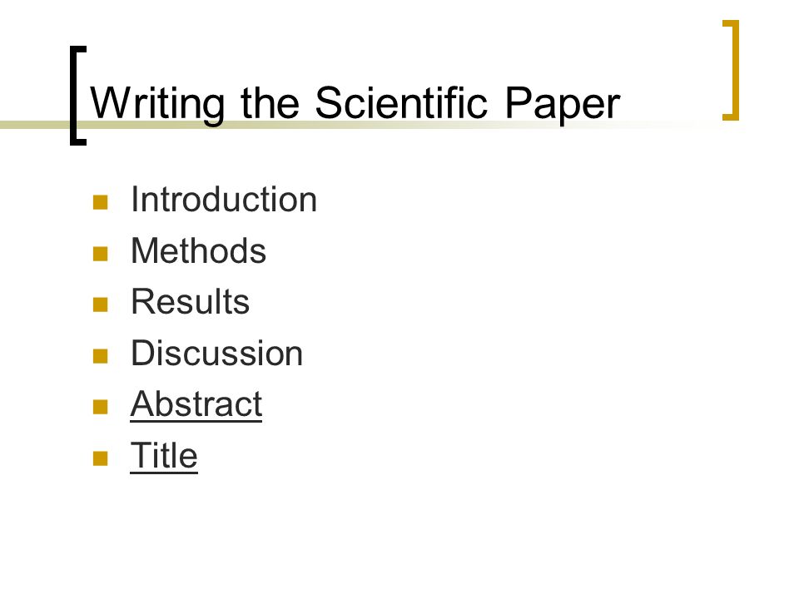The image size is (799, 599).
Task: Select the Discussion bullet text
Action: coord(217,353)
